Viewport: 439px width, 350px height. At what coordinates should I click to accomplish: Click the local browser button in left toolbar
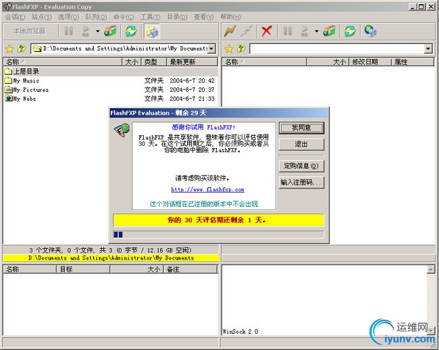pos(30,31)
